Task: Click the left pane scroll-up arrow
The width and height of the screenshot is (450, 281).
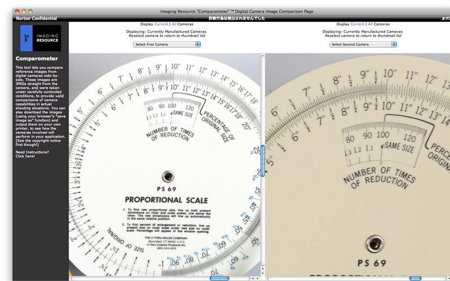Action: (262, 269)
